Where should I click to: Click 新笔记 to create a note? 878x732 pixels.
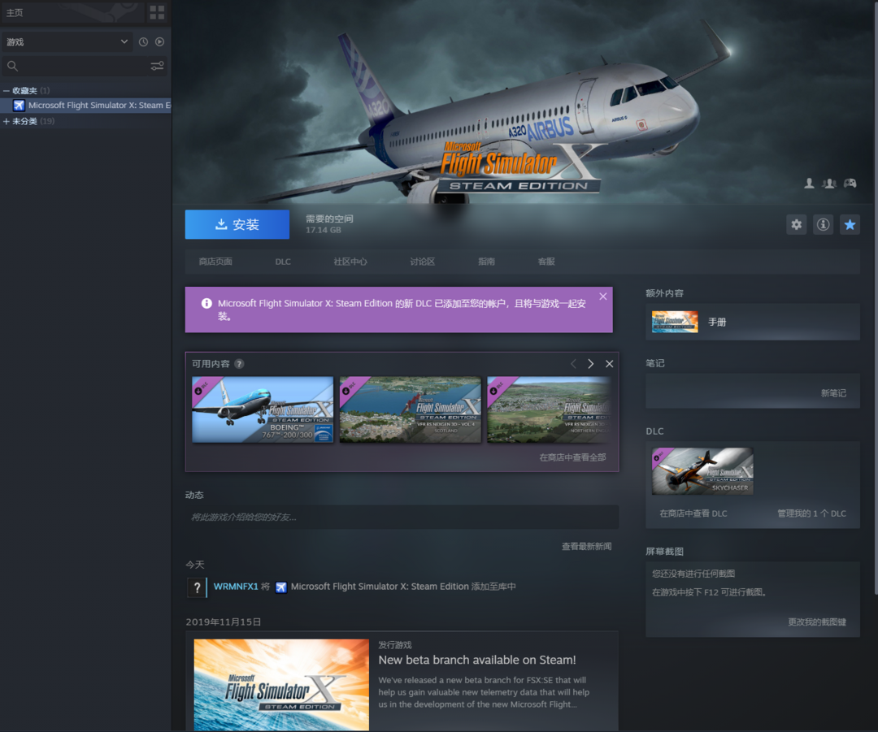click(833, 393)
